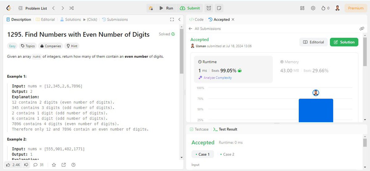Click submission panel scrollbar down arrow
The image size is (370, 171).
[365, 119]
